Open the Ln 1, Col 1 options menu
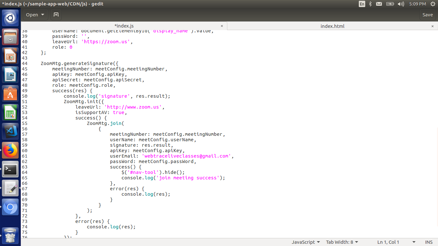This screenshot has height=246, width=438. 396,242
